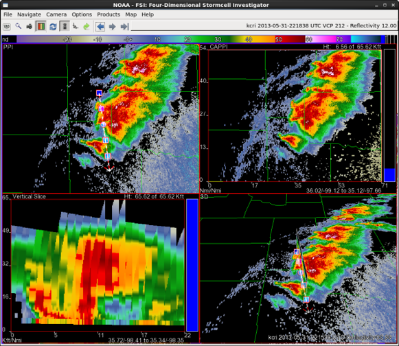399x346 pixels.
Task: Click the axes cross-section tool icon
Action: click(76, 26)
